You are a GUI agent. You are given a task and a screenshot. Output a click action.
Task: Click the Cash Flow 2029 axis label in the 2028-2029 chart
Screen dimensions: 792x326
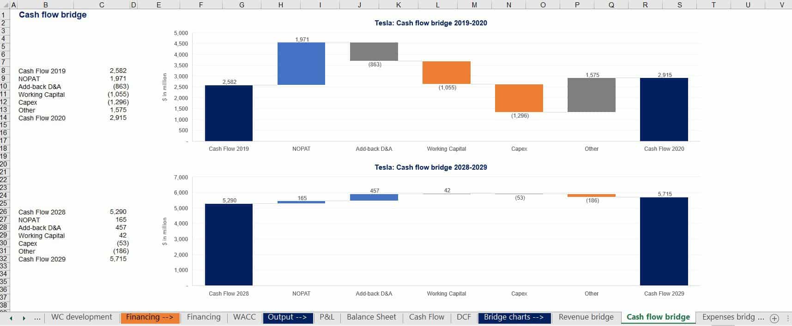664,293
